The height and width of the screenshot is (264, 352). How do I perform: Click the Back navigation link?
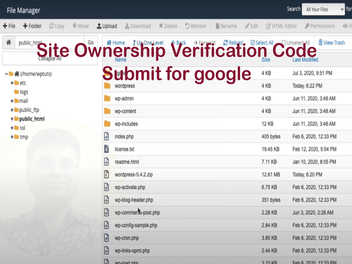point(178,43)
